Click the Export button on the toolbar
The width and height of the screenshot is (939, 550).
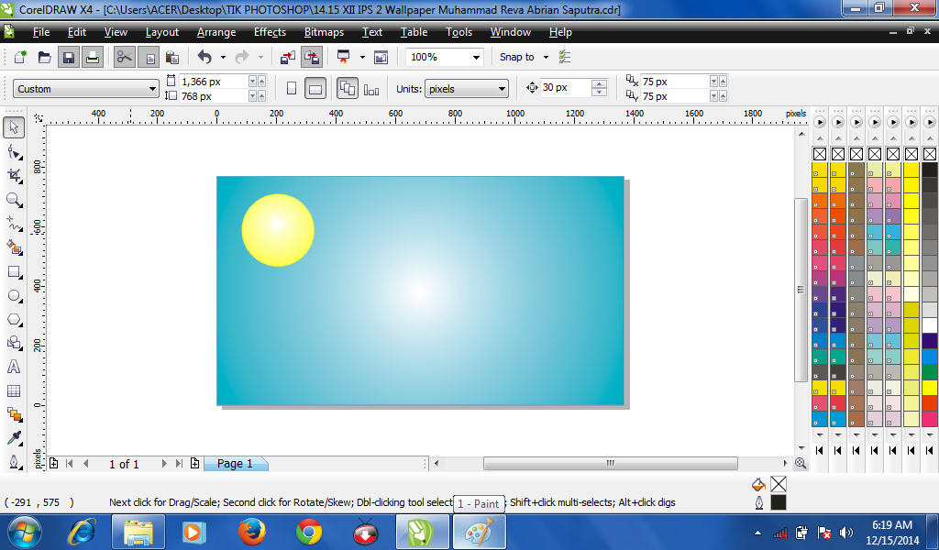coord(312,57)
